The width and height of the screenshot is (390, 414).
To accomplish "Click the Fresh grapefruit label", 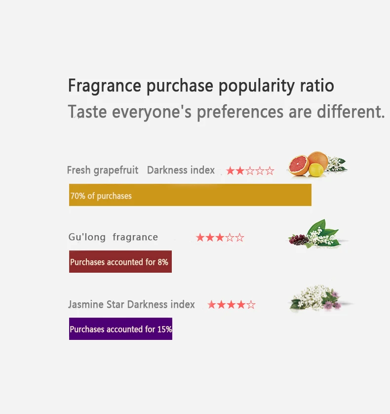I will pyautogui.click(x=103, y=170).
